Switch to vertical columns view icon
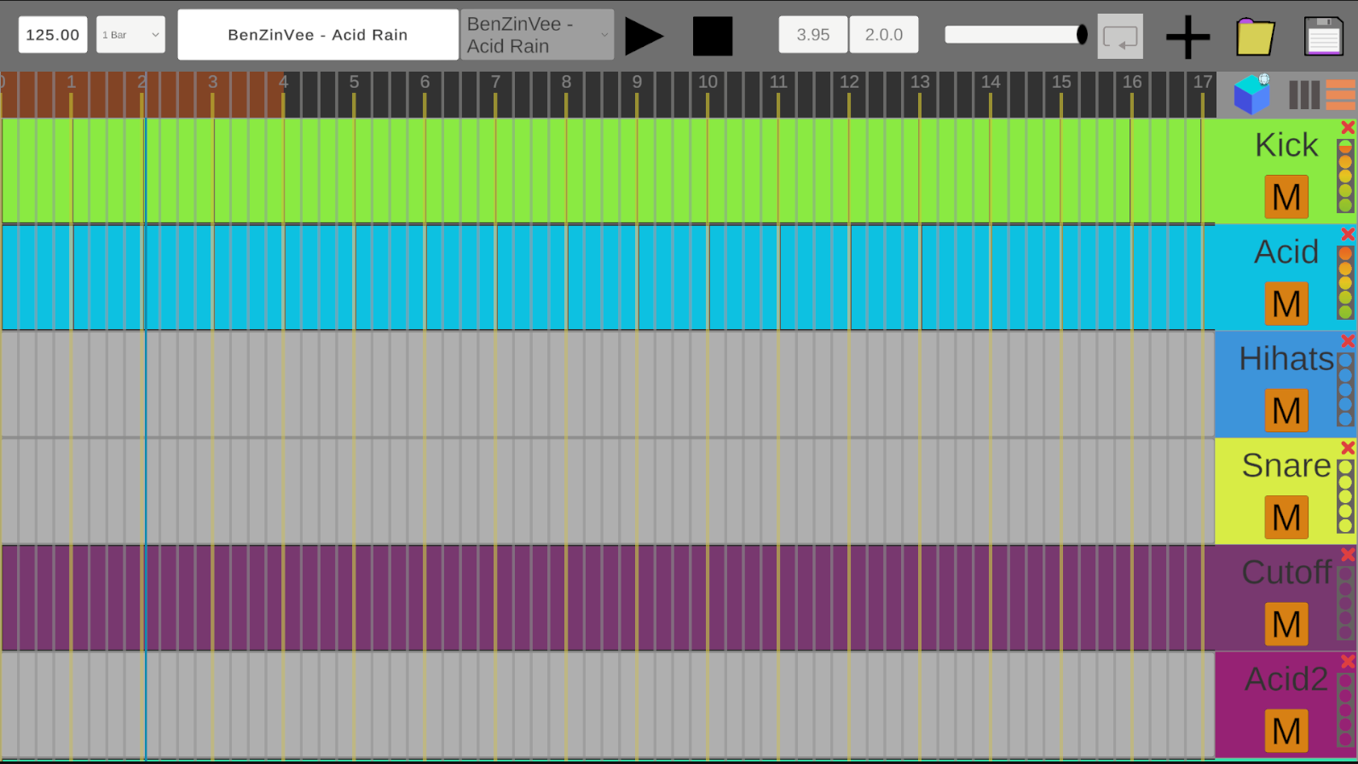This screenshot has width=1358, height=764. click(x=1304, y=95)
